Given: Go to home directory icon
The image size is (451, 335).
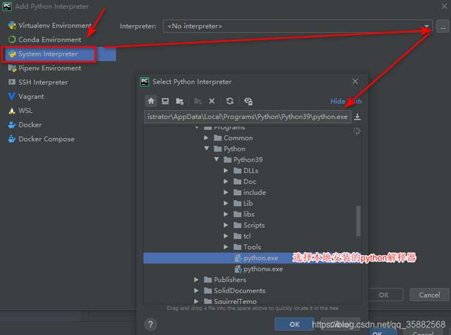Looking at the screenshot, I should click(151, 101).
